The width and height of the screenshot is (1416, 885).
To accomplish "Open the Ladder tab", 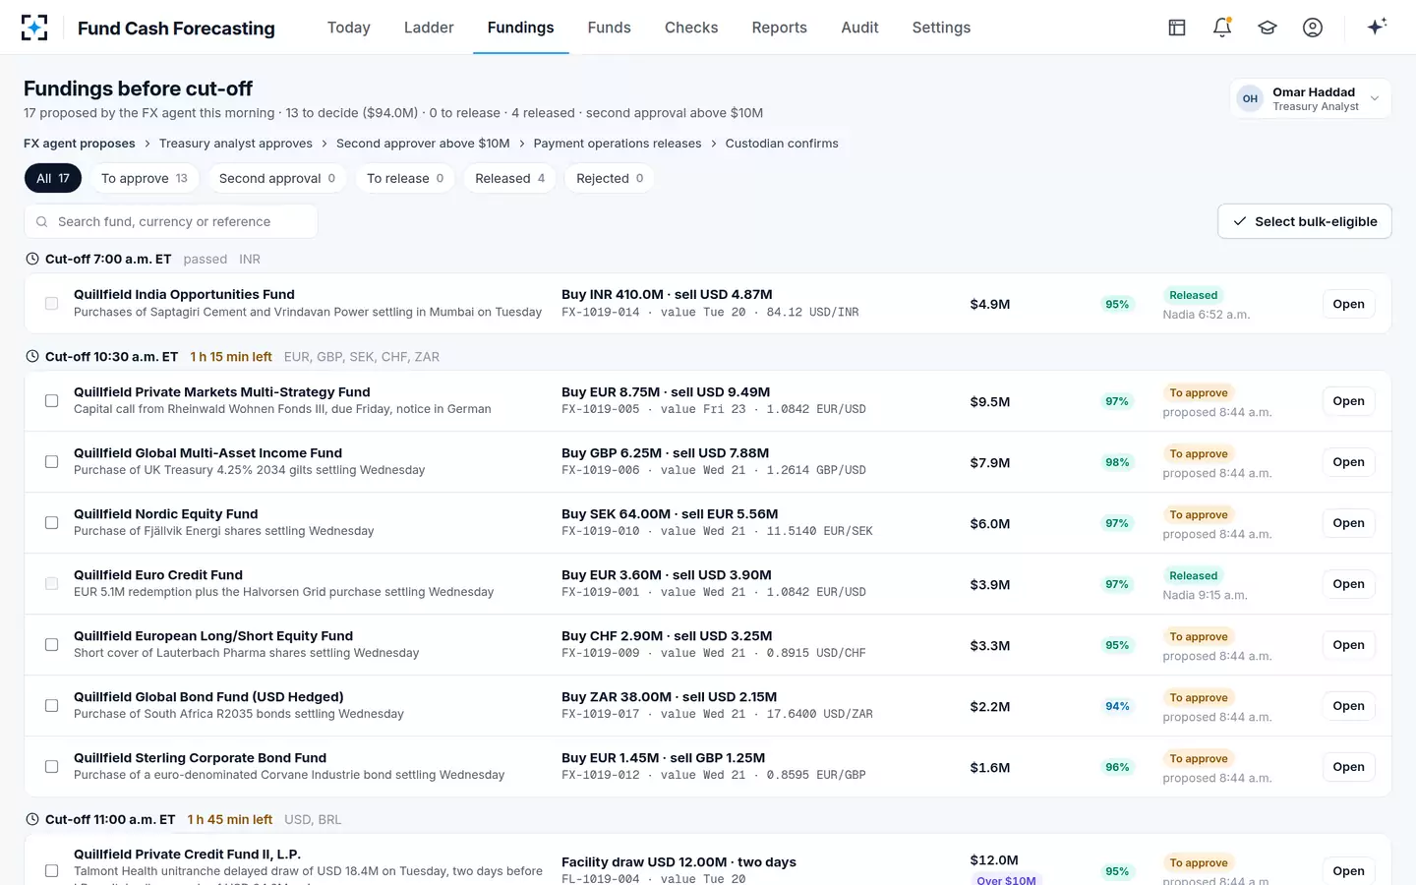I will pyautogui.click(x=429, y=28).
